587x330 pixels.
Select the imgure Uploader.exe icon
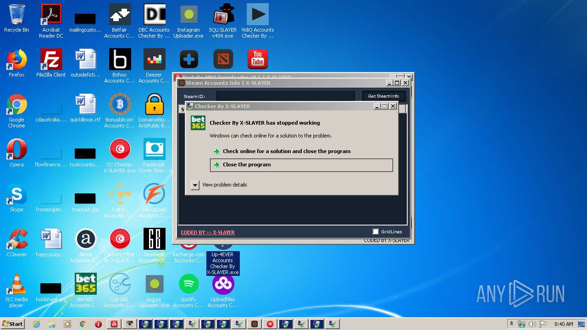[154, 291]
